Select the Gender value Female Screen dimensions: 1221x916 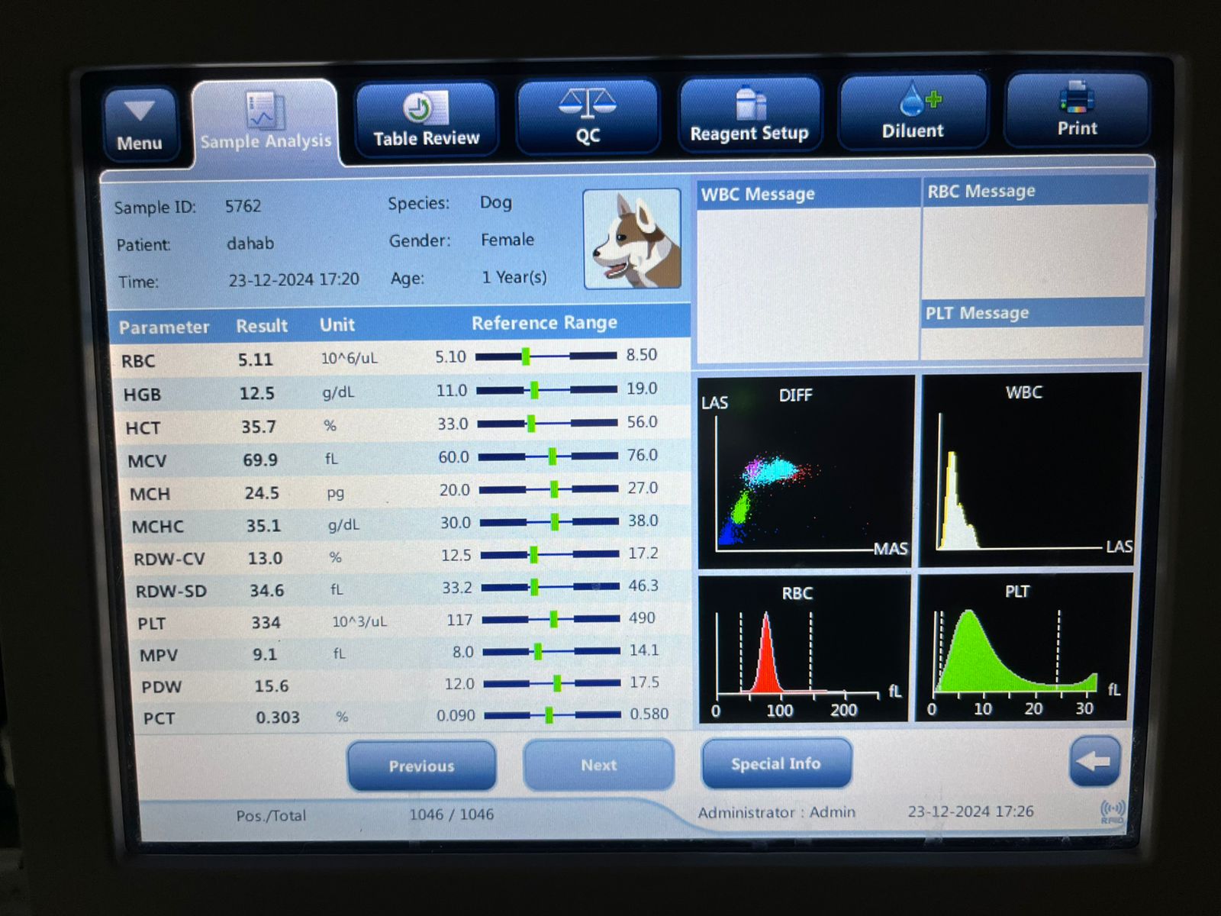[x=507, y=240]
